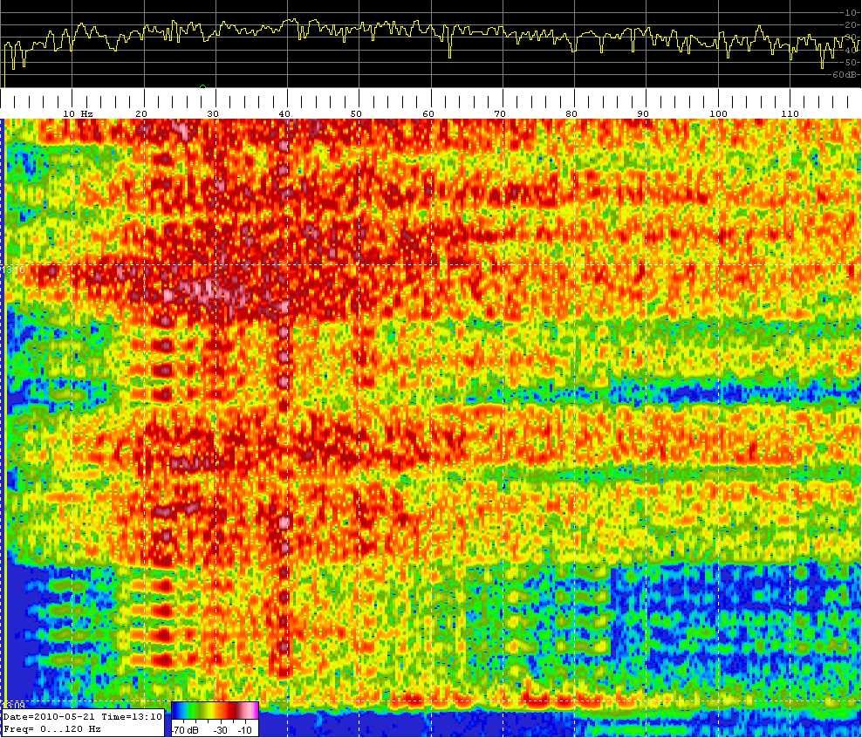Screen dimensions: 862x738
Task: Click the 20 Hz mark on frequency ruler
Action: (141, 113)
